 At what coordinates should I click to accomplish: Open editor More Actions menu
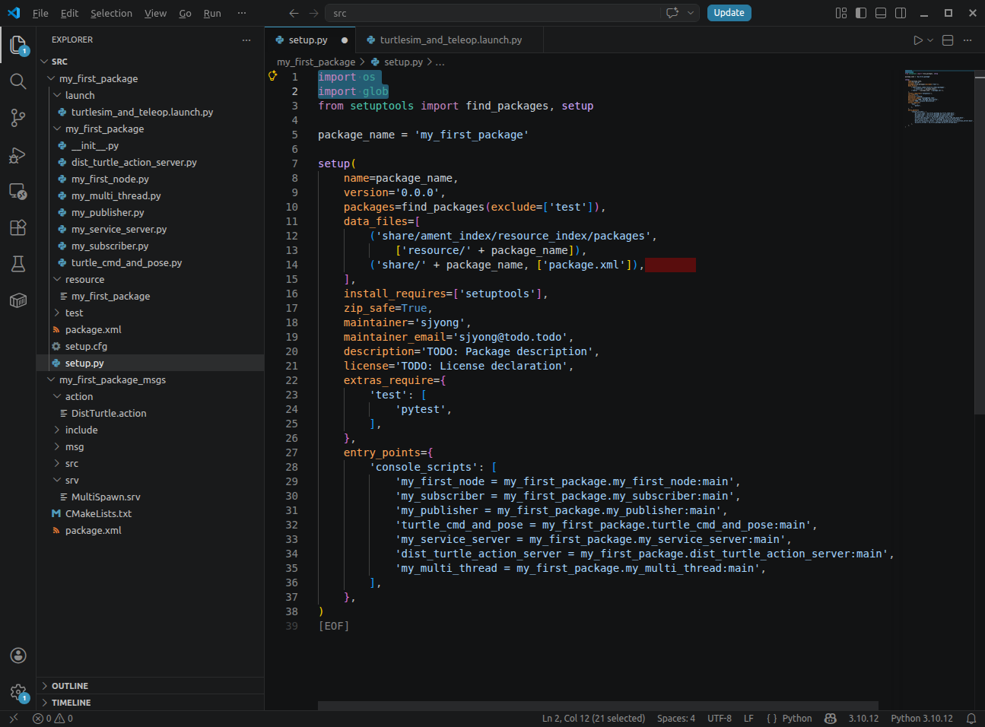[968, 40]
